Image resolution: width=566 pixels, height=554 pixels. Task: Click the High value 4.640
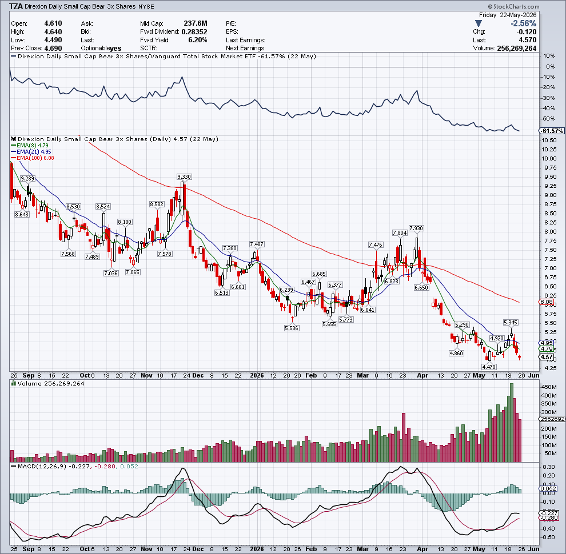(53, 32)
